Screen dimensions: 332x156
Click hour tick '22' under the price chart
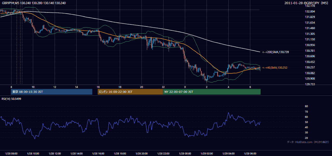click(163, 87)
